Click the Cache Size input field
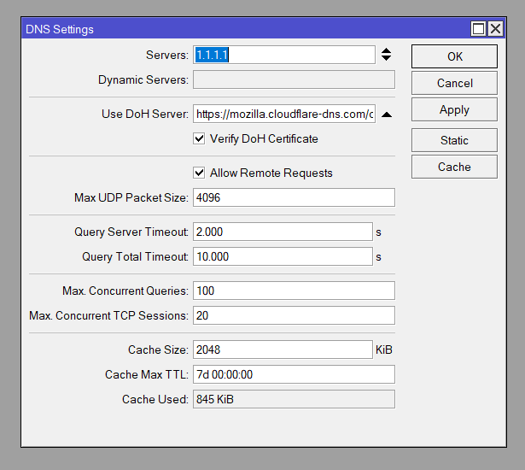The height and width of the screenshot is (470, 525). pyautogui.click(x=283, y=350)
